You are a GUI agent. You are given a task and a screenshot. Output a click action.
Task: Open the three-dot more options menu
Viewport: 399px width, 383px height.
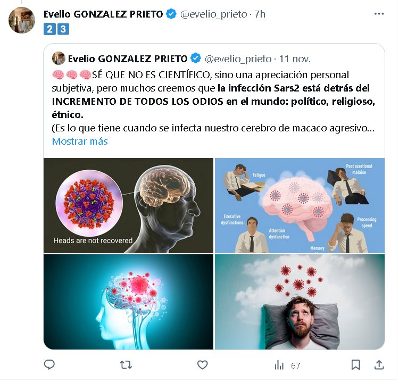pyautogui.click(x=379, y=14)
